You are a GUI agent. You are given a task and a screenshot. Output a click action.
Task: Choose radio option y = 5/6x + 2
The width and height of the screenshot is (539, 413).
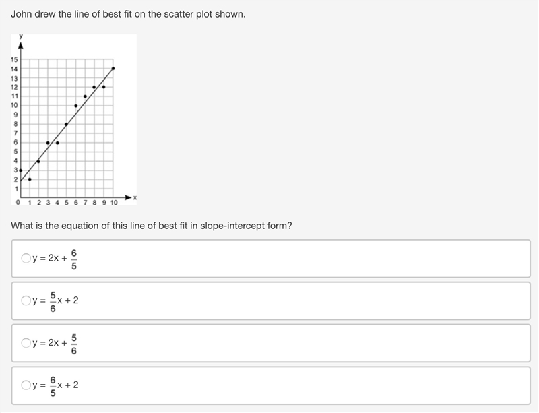[26, 300]
